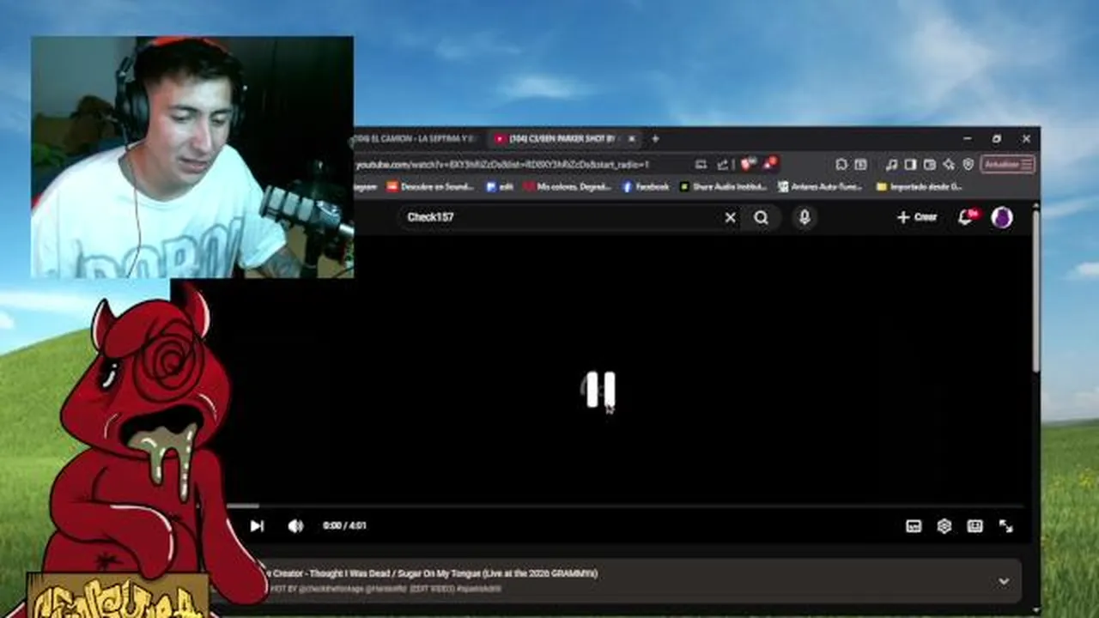1099x618 pixels.
Task: Open the music note media control
Action: tap(891, 164)
